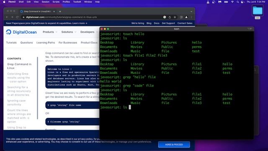Screen dimensions: 268x151
Task: Open the Profiles menu
Action: point(66,2)
